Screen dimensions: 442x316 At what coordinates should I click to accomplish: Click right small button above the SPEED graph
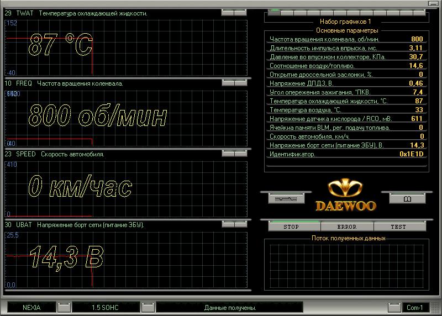(240, 154)
